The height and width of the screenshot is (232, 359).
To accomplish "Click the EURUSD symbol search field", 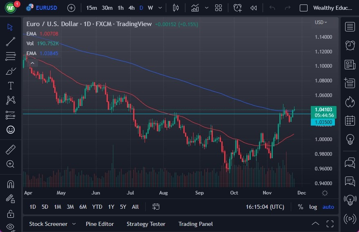I will pyautogui.click(x=46, y=8).
